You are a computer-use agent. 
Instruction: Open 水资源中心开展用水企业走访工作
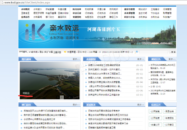tap(39, 119)
